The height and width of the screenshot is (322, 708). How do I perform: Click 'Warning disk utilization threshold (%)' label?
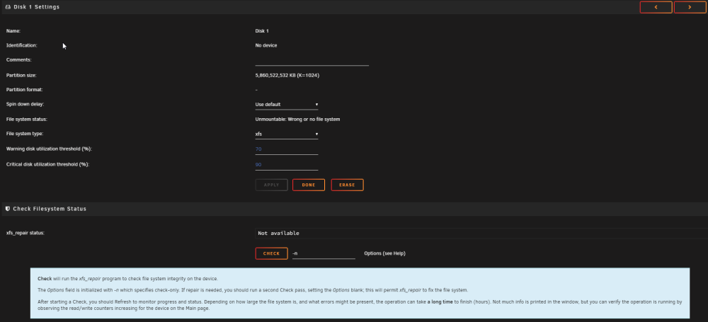point(50,149)
